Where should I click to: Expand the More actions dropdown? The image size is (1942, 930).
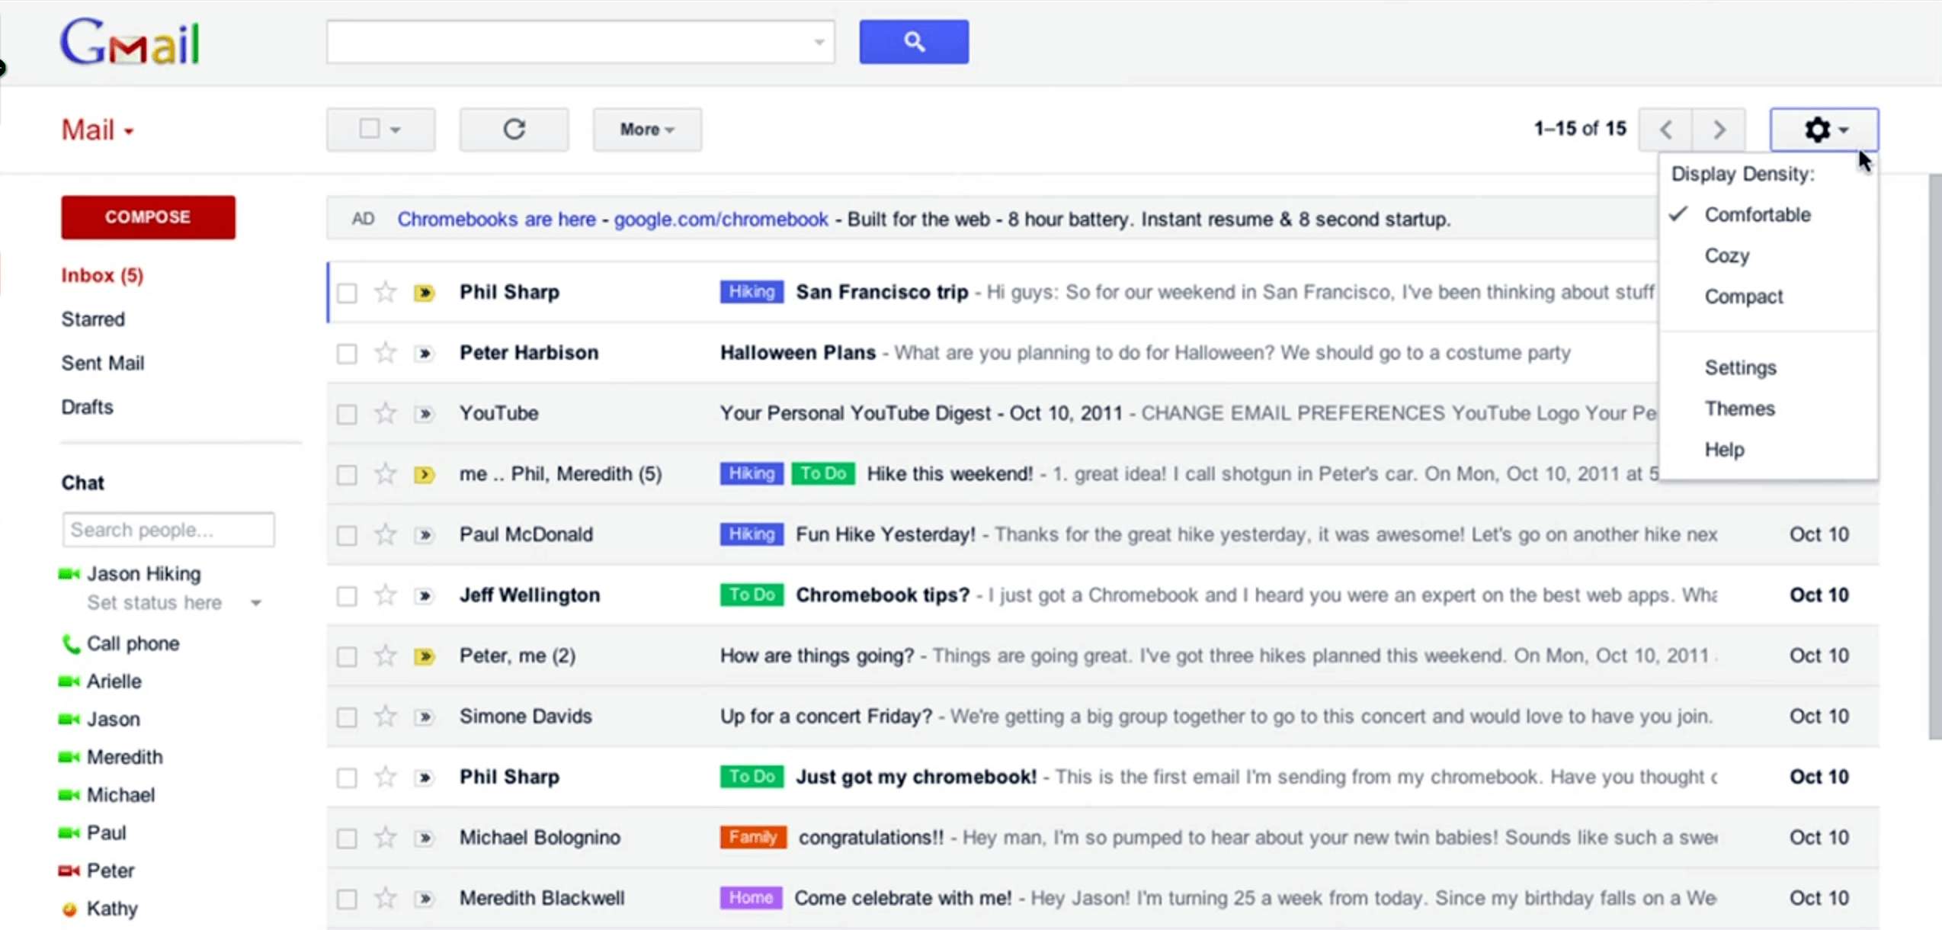[x=646, y=130]
